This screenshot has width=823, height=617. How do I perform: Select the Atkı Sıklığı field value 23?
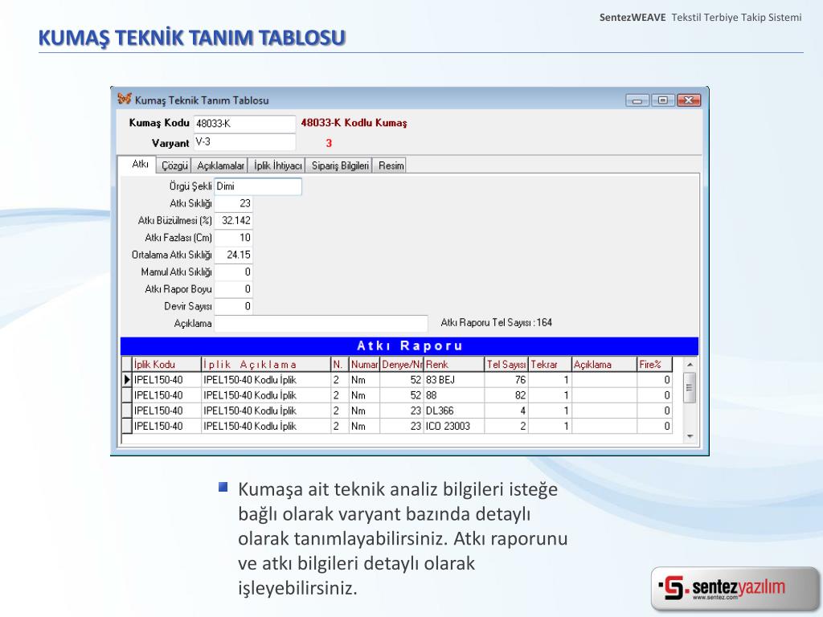click(234, 203)
